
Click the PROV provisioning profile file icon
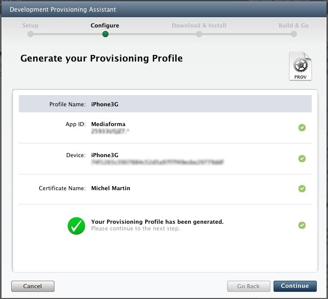coord(300,66)
